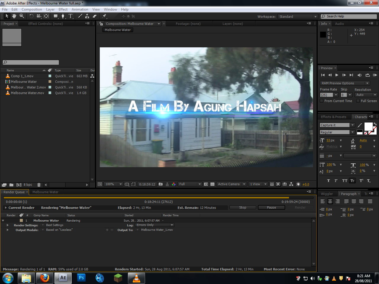The height and width of the screenshot is (284, 379).
Task: Expand the Render Settings row
Action: point(8,225)
